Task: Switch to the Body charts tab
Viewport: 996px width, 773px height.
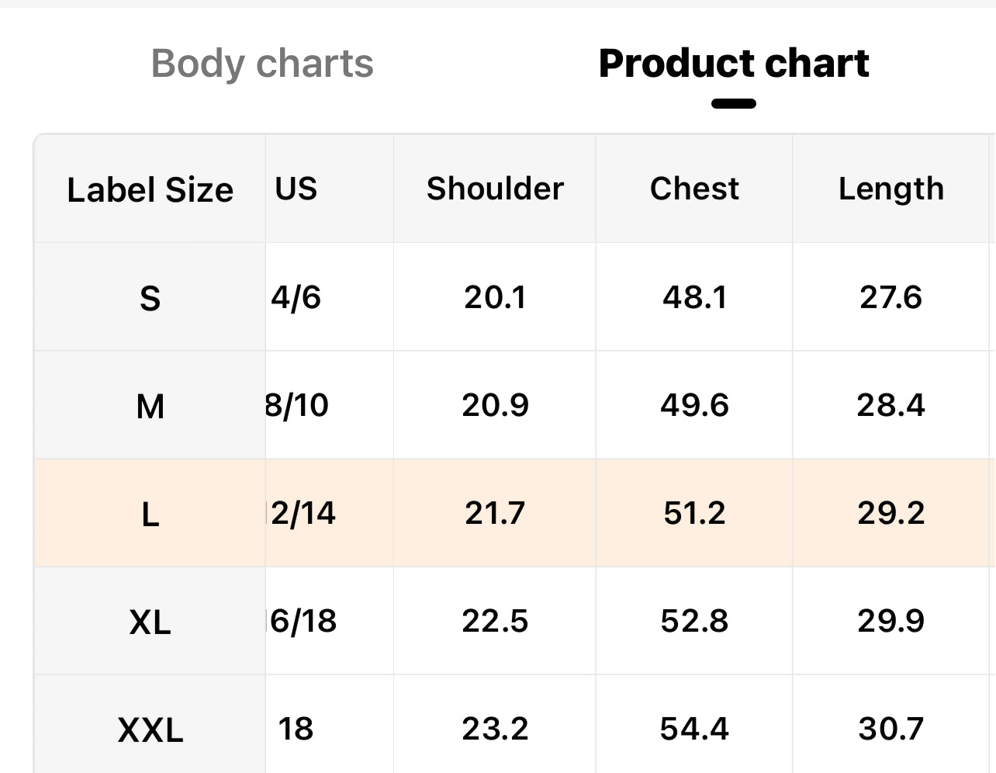Action: (x=262, y=64)
